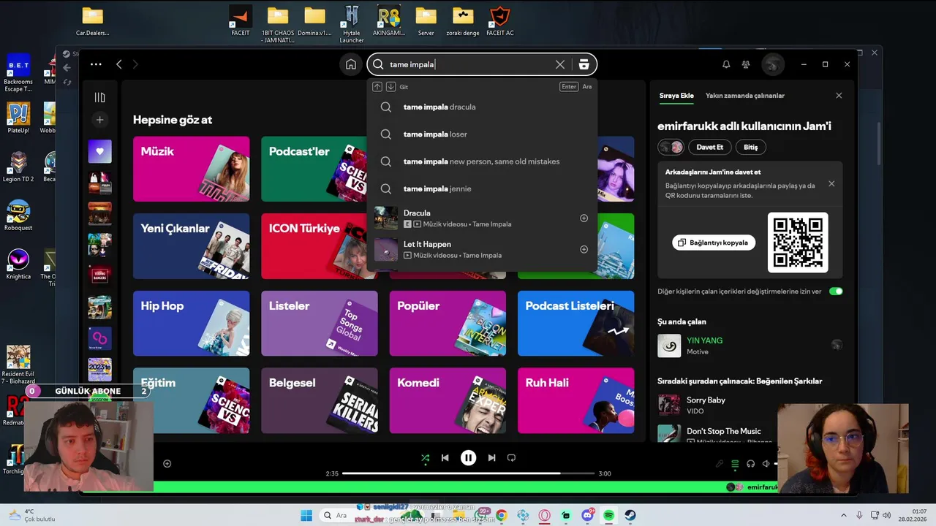
Task: Select suggestion tame impala loser
Action: point(482,134)
